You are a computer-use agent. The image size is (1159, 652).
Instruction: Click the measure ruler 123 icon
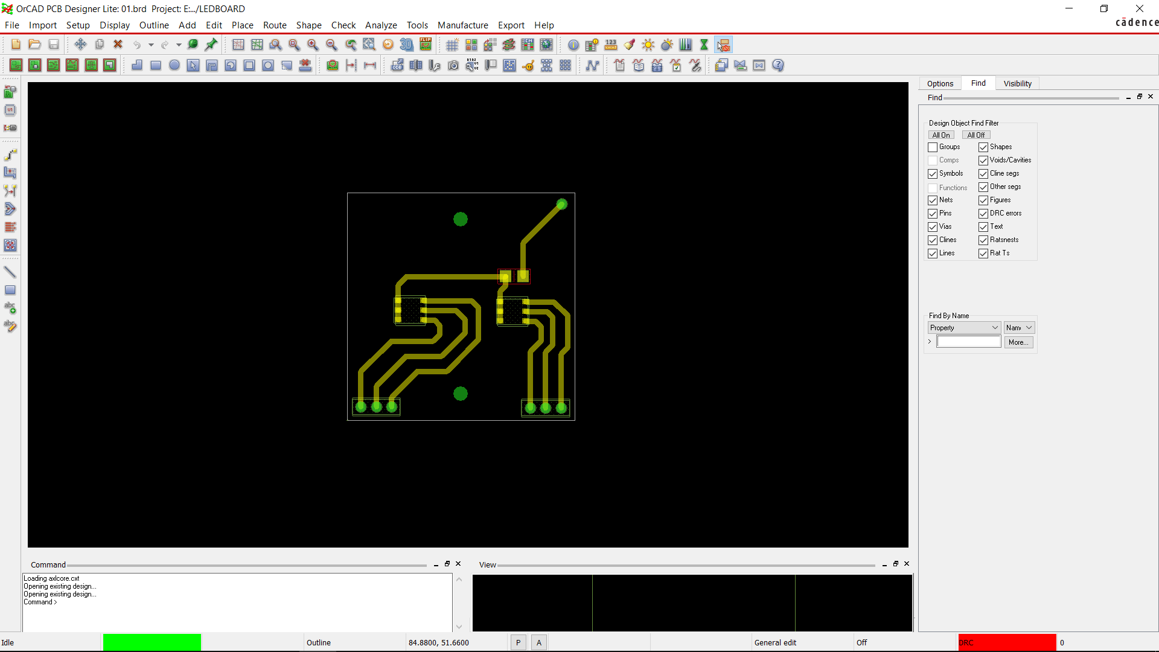pos(611,45)
